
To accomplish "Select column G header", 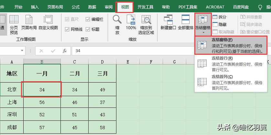I will tap(174, 62).
